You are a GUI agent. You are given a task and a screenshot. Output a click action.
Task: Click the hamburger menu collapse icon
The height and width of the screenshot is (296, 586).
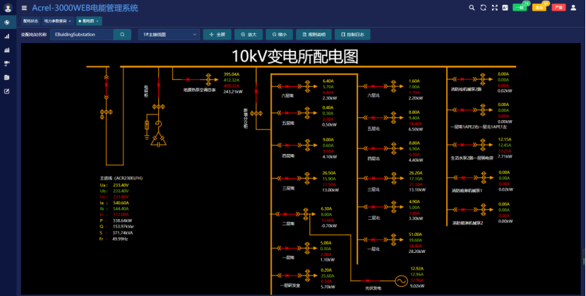pos(24,8)
